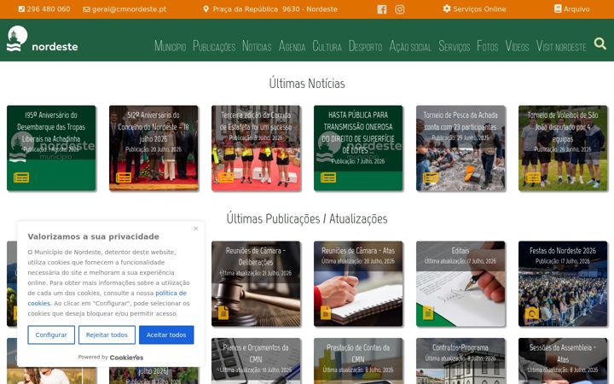
Task: Click document icon on Reuniões de Câmara Atas
Action: 326,312
